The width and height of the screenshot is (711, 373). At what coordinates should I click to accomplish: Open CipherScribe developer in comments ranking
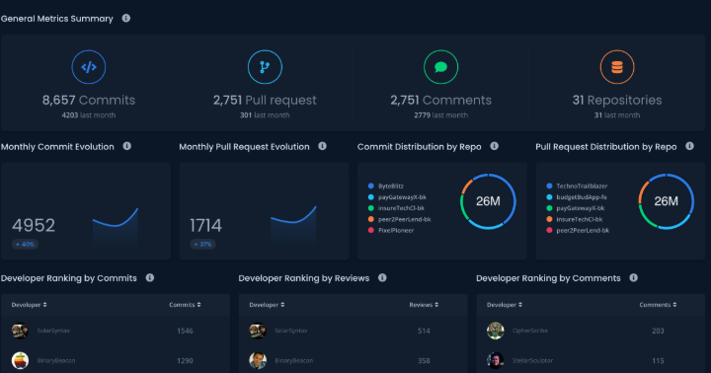[x=529, y=331]
